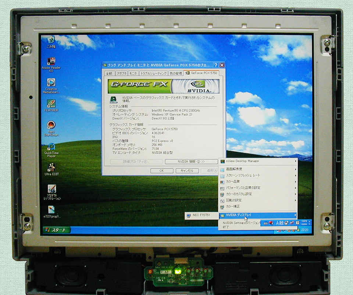Launch Creative MediaSource desktop shortcut
Viewport: 353px width, 295px height.
point(51,86)
